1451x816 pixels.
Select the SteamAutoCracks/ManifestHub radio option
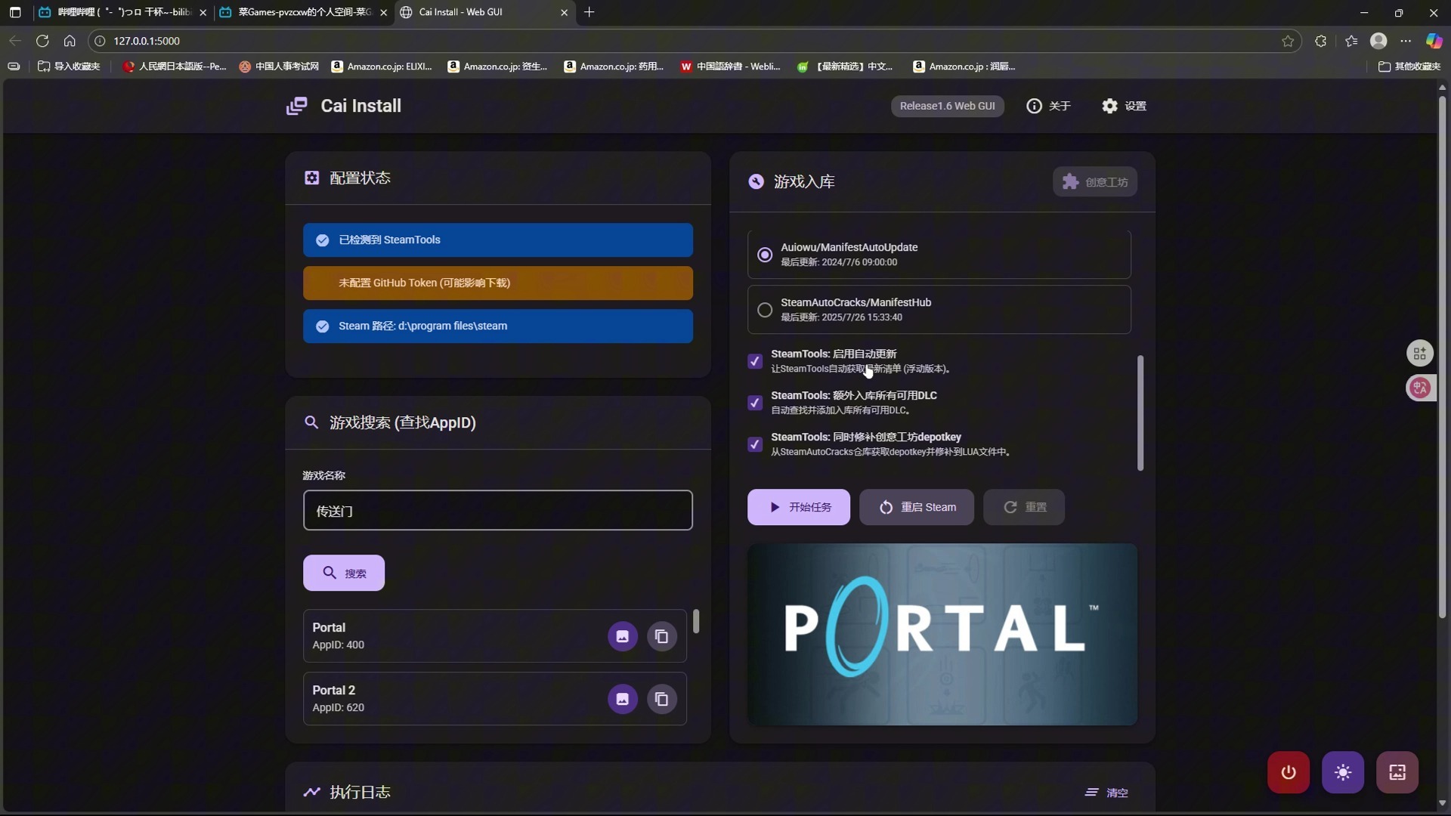tap(765, 310)
